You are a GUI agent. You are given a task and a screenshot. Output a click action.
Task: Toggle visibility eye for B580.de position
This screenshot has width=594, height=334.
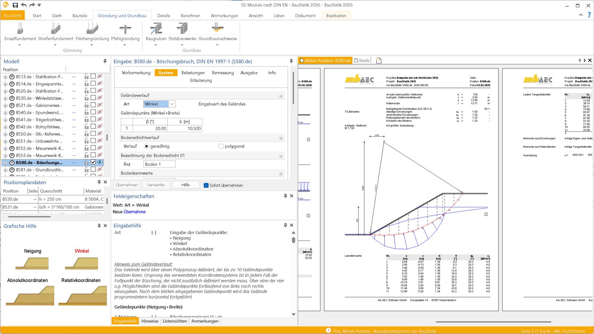(99, 162)
